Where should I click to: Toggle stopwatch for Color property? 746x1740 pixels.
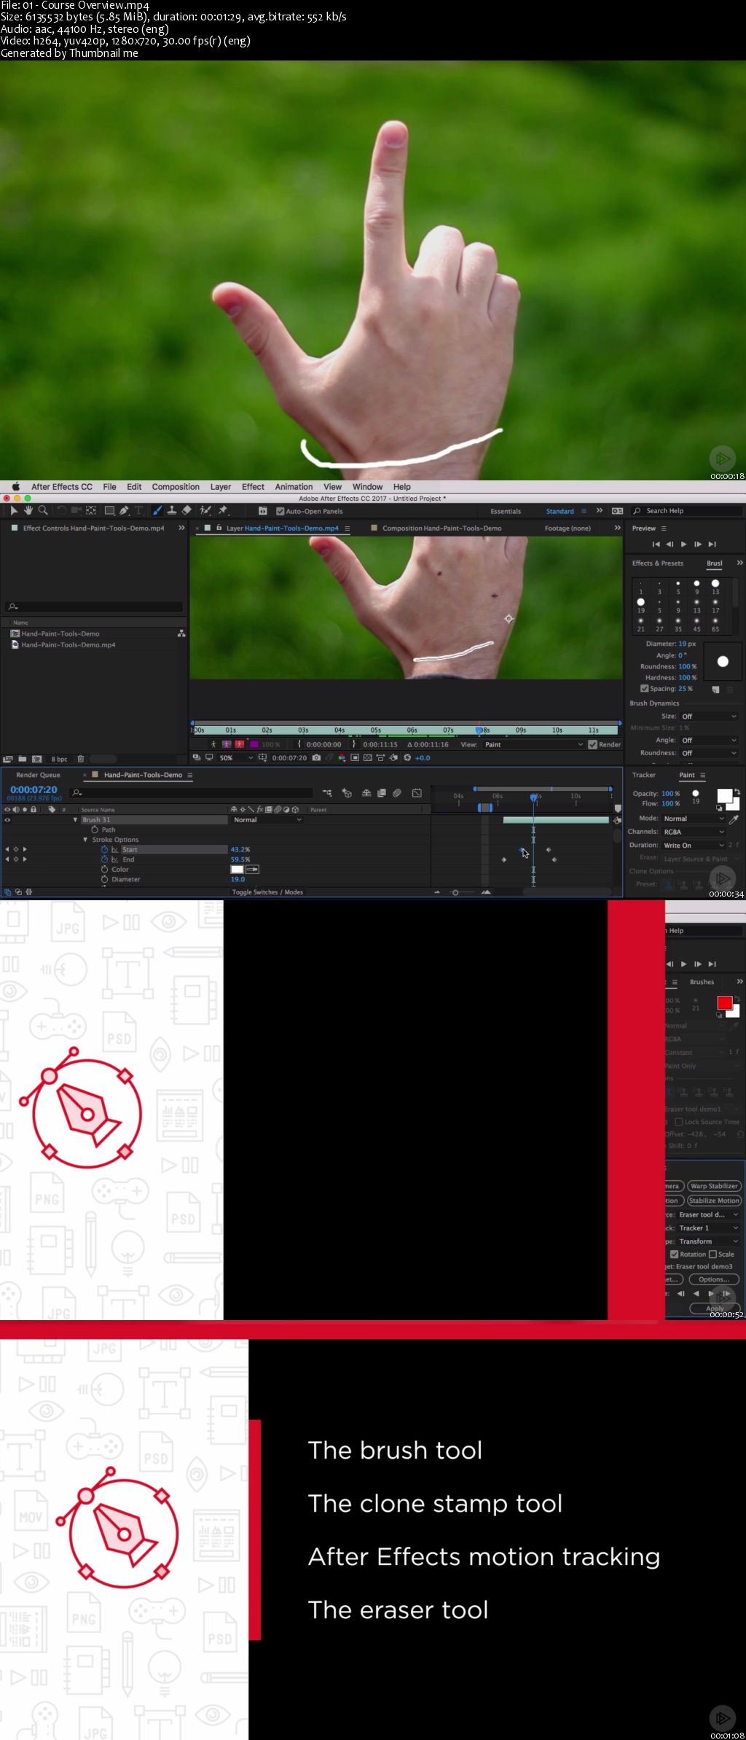[104, 869]
